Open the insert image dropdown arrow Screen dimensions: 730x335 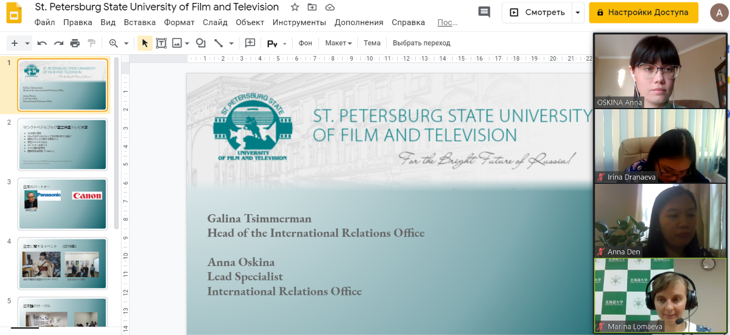[x=187, y=44]
